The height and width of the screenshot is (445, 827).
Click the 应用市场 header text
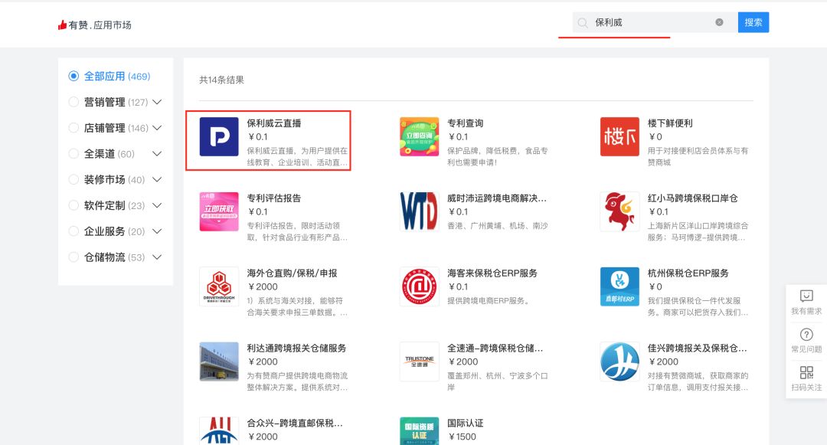pyautogui.click(x=113, y=25)
